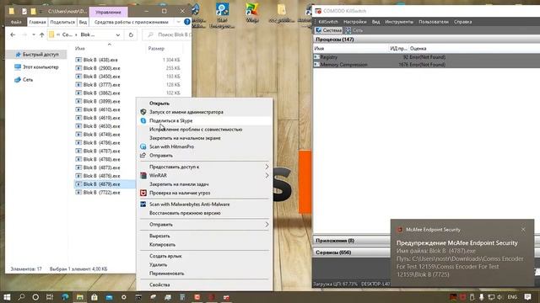Click the Malwarebytes icon in the context menu

click(x=143, y=204)
